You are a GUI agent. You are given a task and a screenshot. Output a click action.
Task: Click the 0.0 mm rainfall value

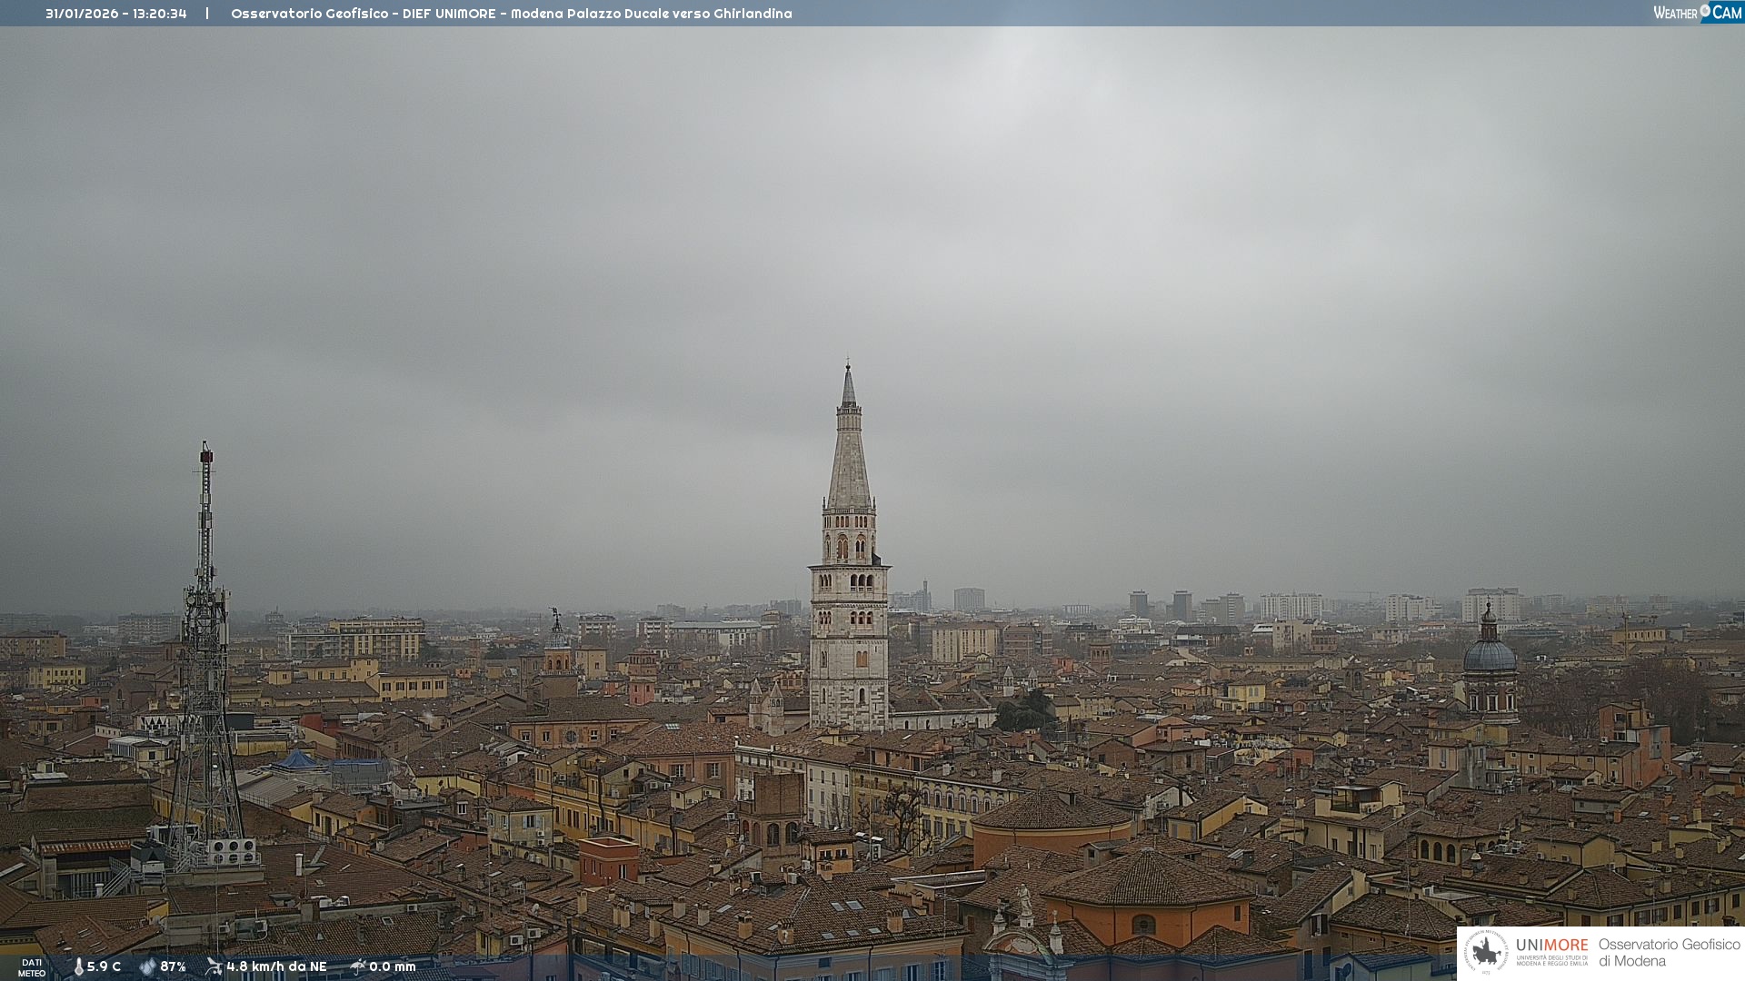point(392,966)
